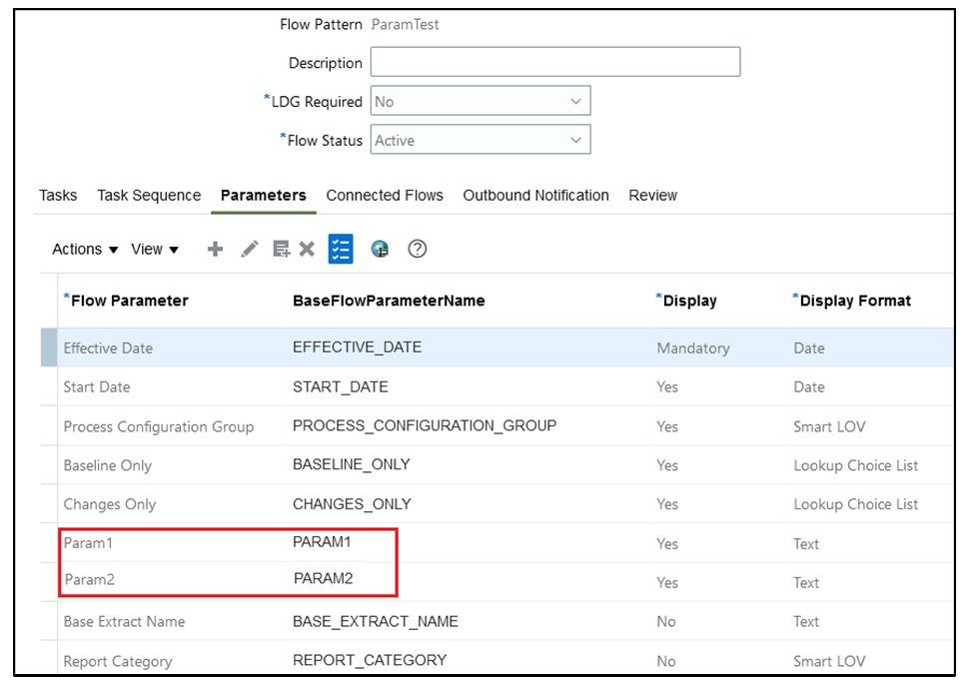Open the Actions menu
Screen dimensions: 979x686
pos(85,250)
